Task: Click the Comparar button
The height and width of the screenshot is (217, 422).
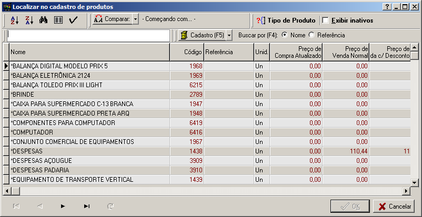Action: point(113,19)
